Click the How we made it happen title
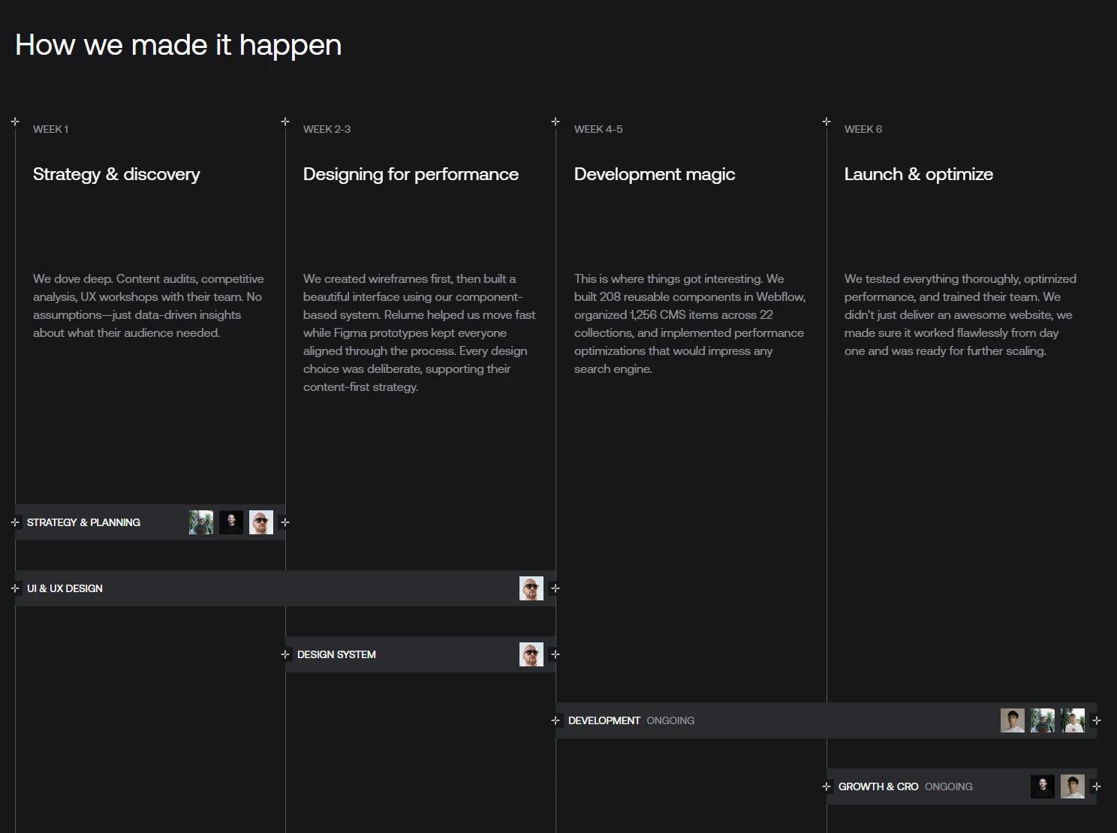 (179, 45)
